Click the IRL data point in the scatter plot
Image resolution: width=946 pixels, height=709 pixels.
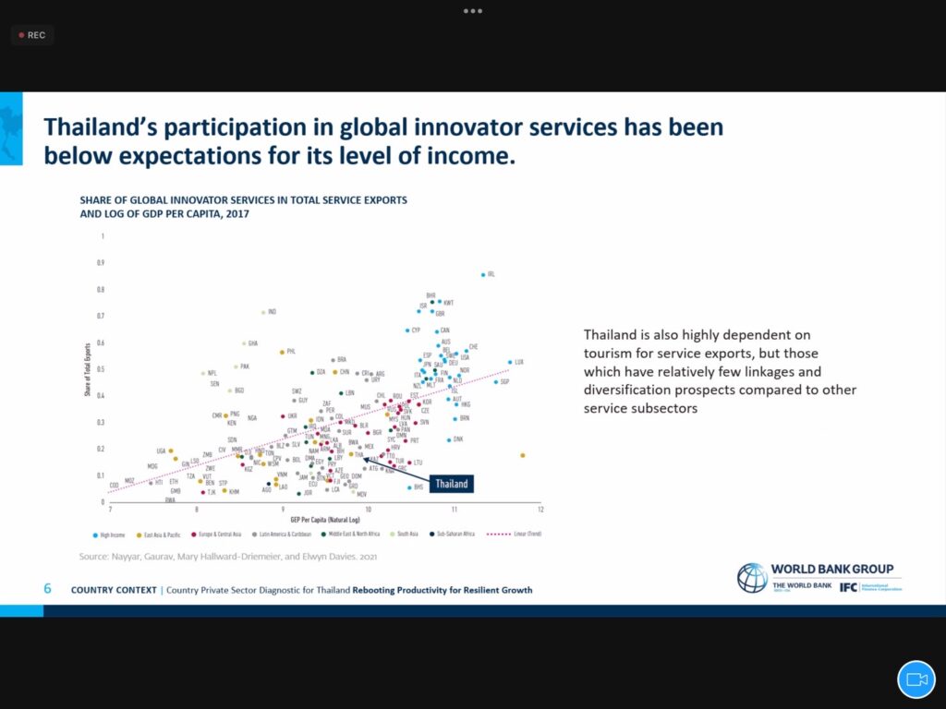point(482,274)
